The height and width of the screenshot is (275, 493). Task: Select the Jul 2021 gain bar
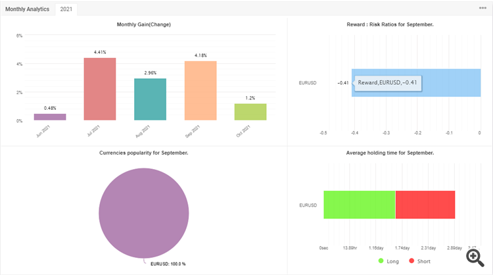pos(100,89)
